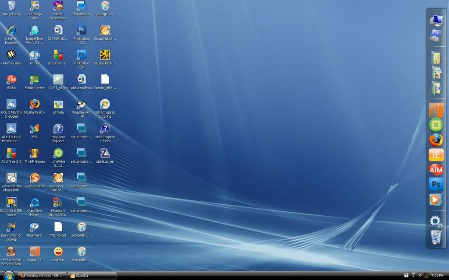449x280 pixels.
Task: Open My Computer in the side dock
Action: point(436,20)
